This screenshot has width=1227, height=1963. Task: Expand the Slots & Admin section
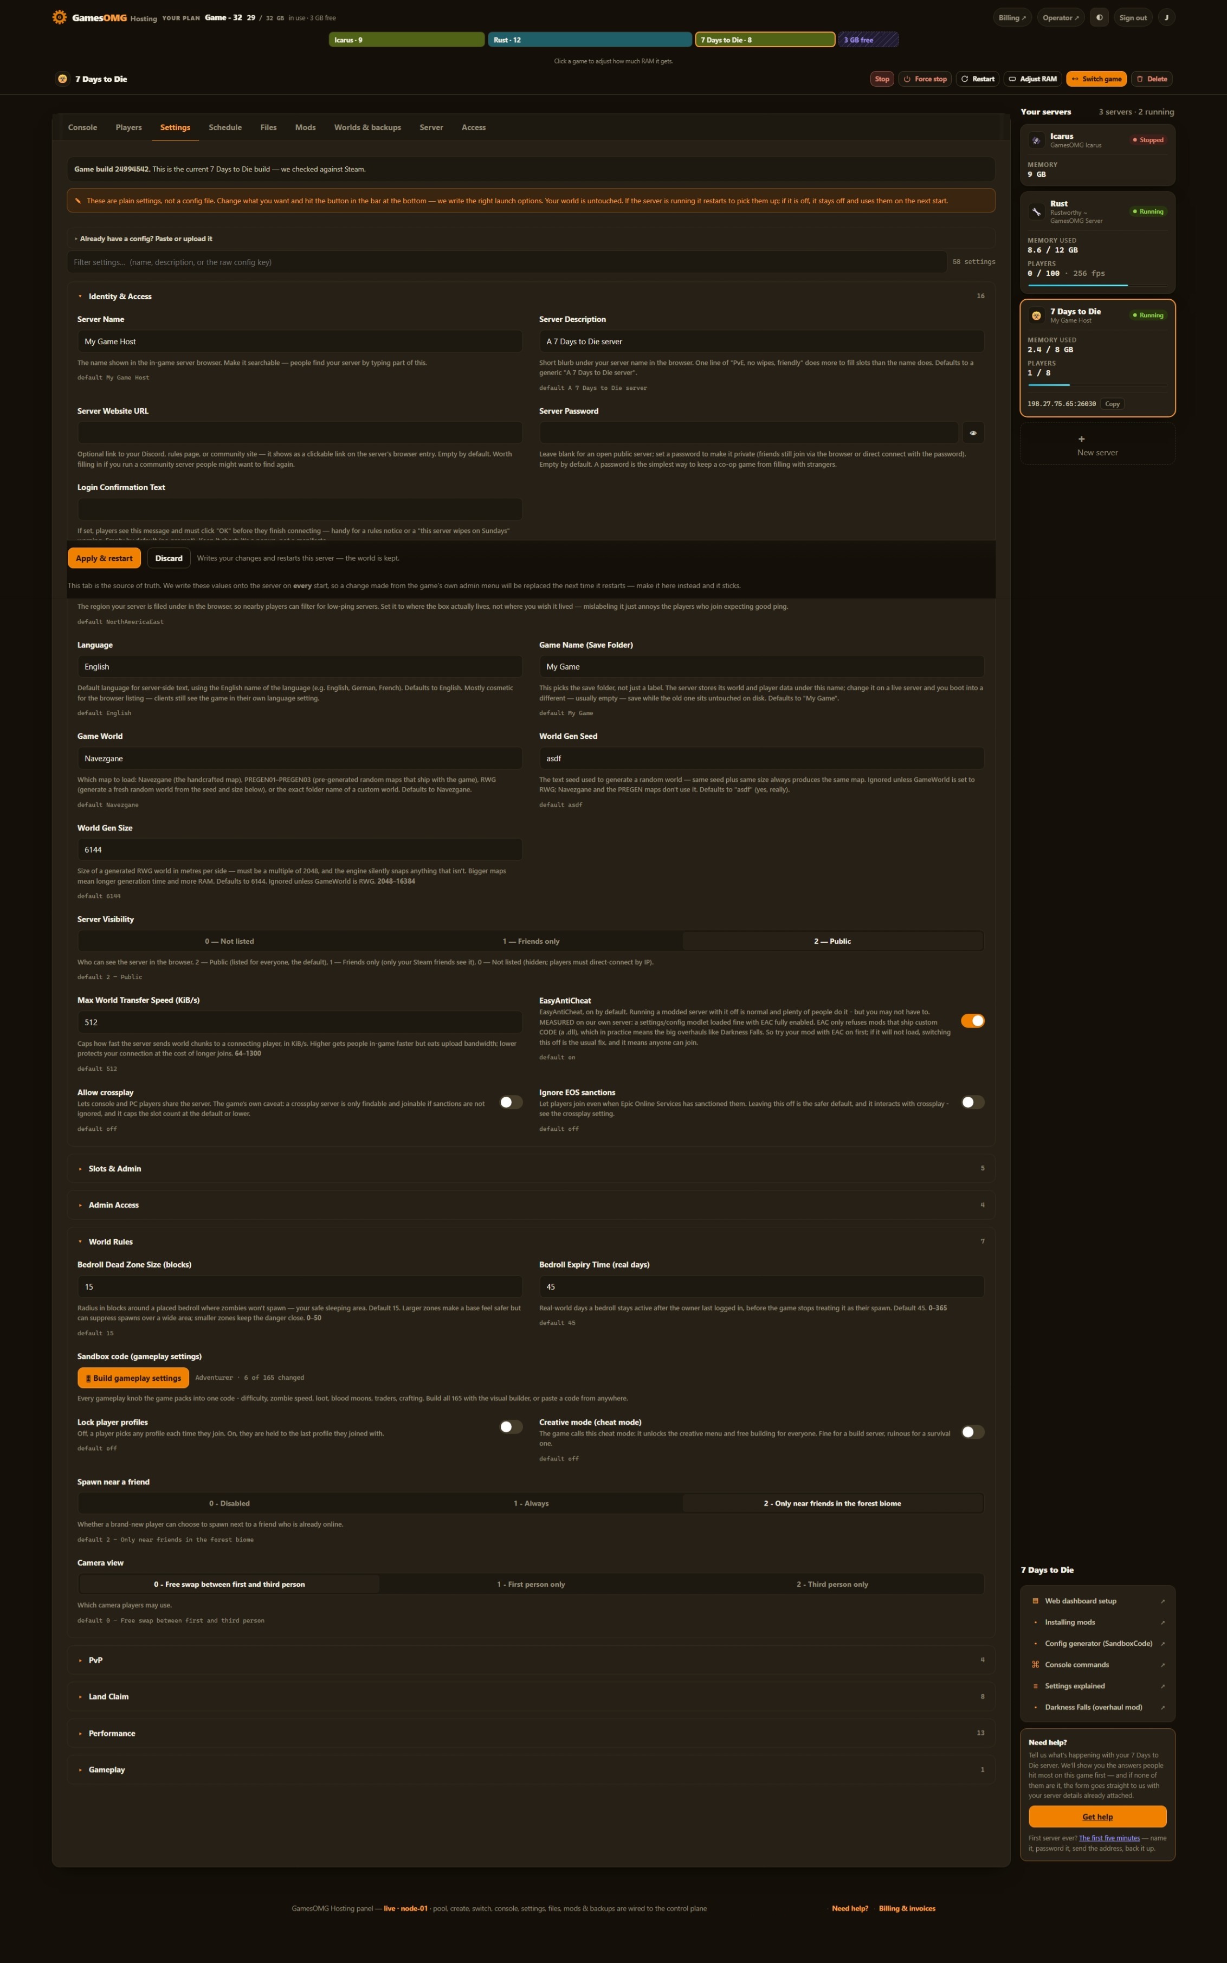coord(531,1168)
